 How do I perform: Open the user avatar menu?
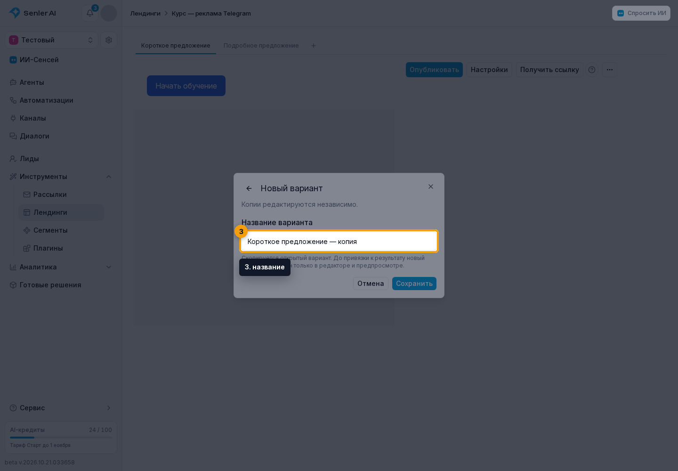[109, 13]
